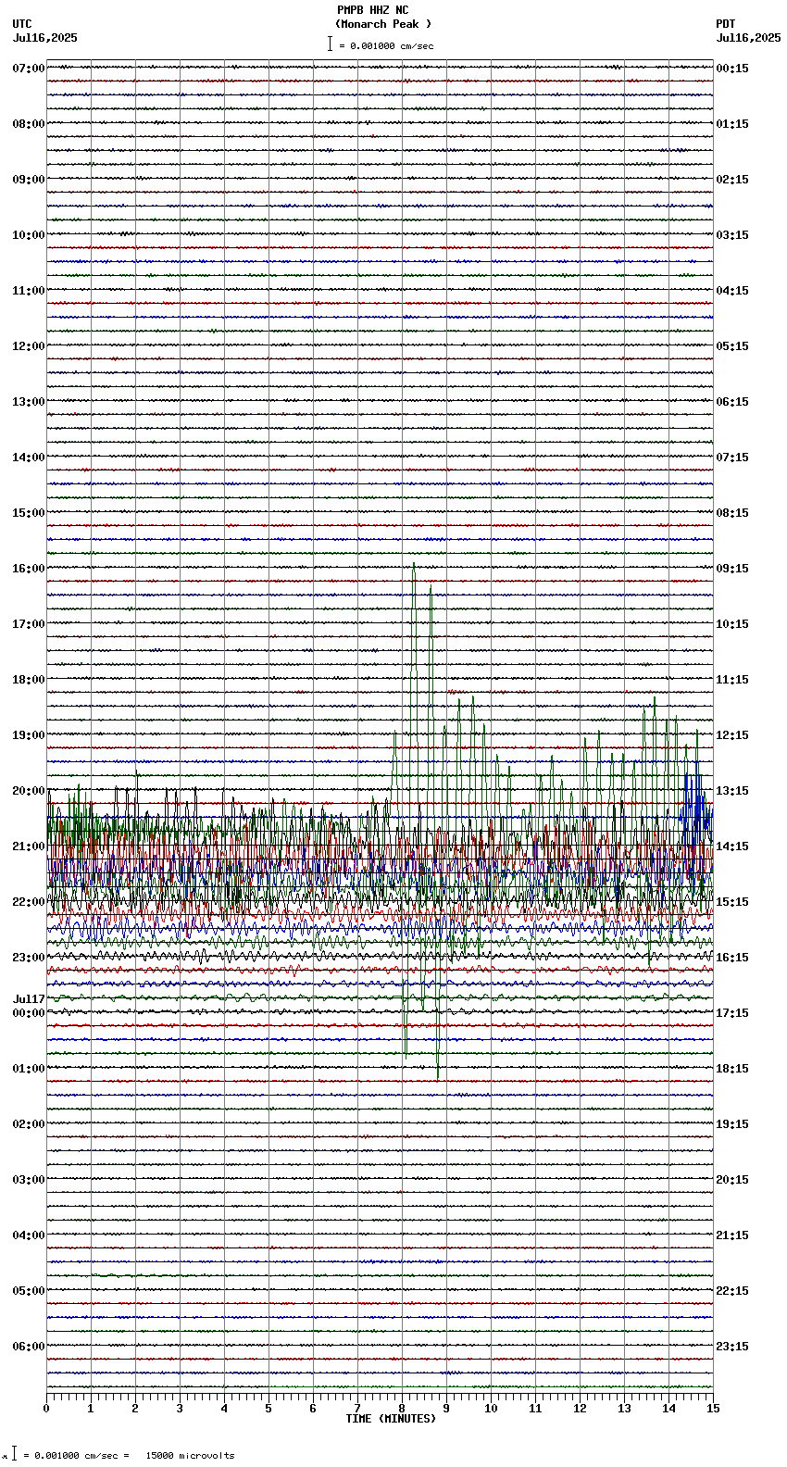Click the '18:00' UTC time label
This screenshot has width=787, height=1467.
coord(29,680)
